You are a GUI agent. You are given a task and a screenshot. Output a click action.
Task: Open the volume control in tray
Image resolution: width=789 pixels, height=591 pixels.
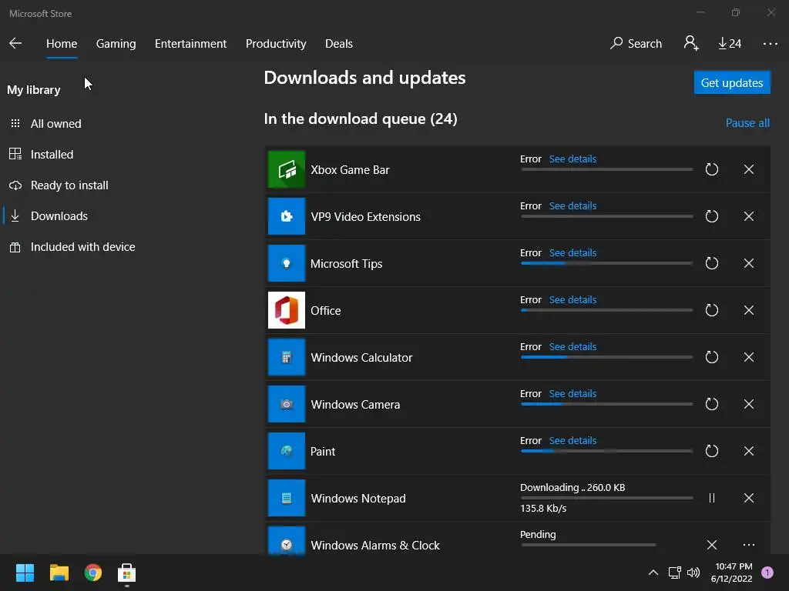click(x=693, y=573)
